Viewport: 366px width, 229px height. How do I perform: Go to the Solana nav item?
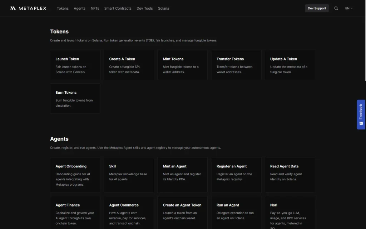163,8
